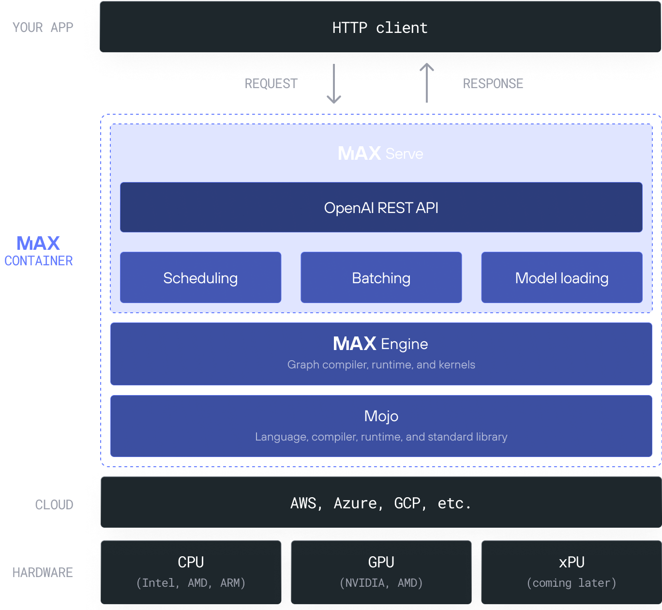Select the CPU hardware box
This screenshot has height=610, width=662.
coord(191,572)
